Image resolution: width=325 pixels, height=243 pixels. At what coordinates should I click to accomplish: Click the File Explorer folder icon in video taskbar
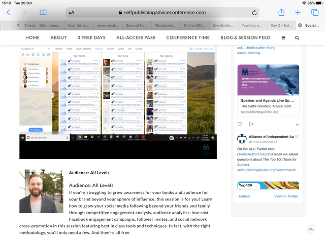click(x=86, y=137)
